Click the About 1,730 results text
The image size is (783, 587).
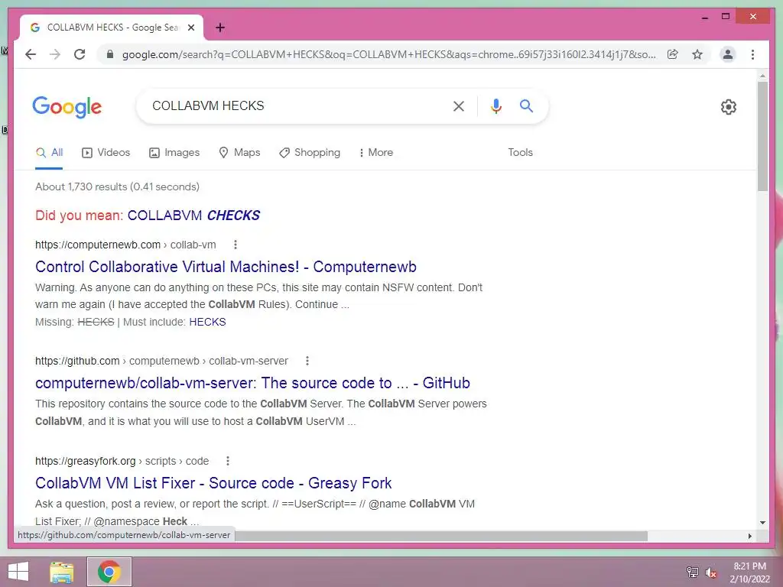[x=117, y=186]
